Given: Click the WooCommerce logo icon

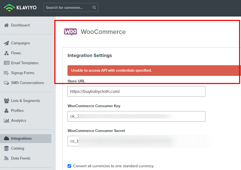Looking at the screenshot, I should pyautogui.click(x=71, y=32).
